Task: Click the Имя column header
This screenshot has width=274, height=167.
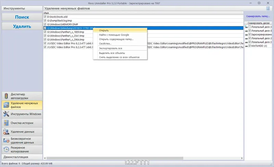Action: 143,13
